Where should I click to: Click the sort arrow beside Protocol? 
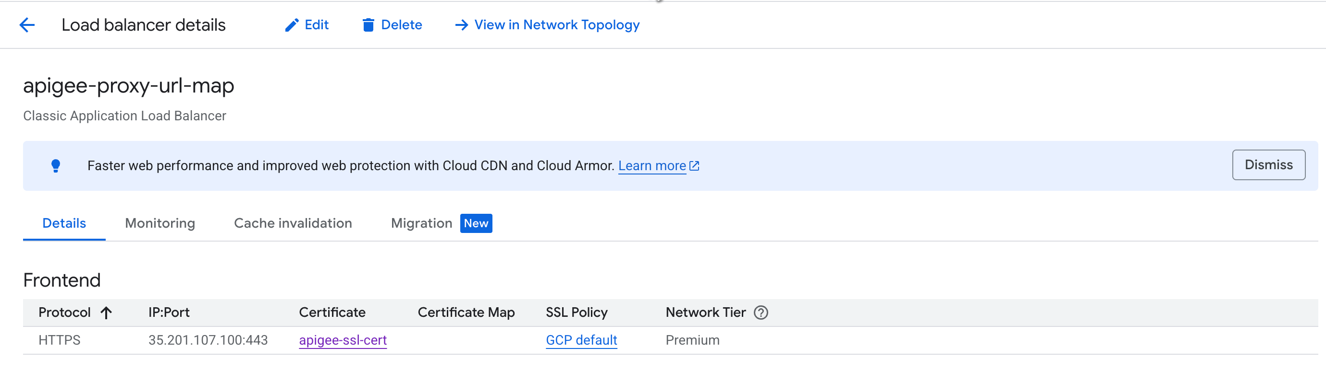[x=106, y=313]
